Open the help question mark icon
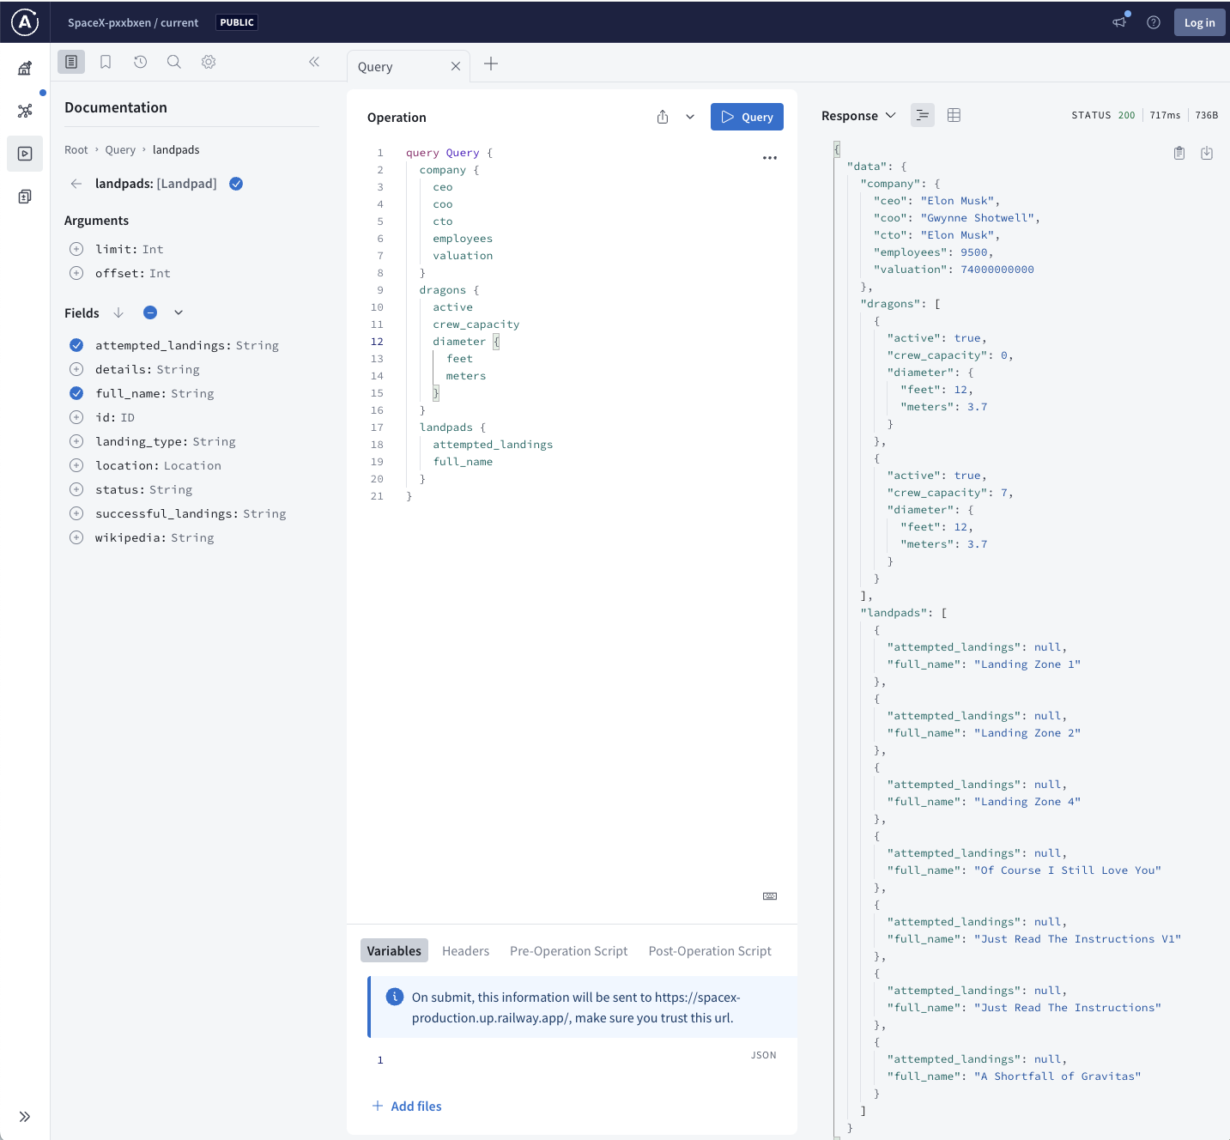The width and height of the screenshot is (1230, 1140). (x=1154, y=22)
